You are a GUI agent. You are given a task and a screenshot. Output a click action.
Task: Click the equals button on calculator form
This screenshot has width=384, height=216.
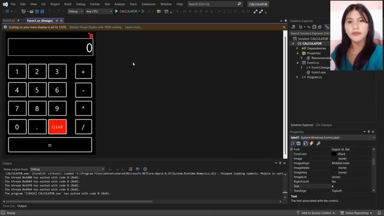[50, 145]
